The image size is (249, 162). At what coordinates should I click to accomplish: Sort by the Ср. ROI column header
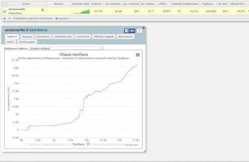pyautogui.click(x=222, y=4)
